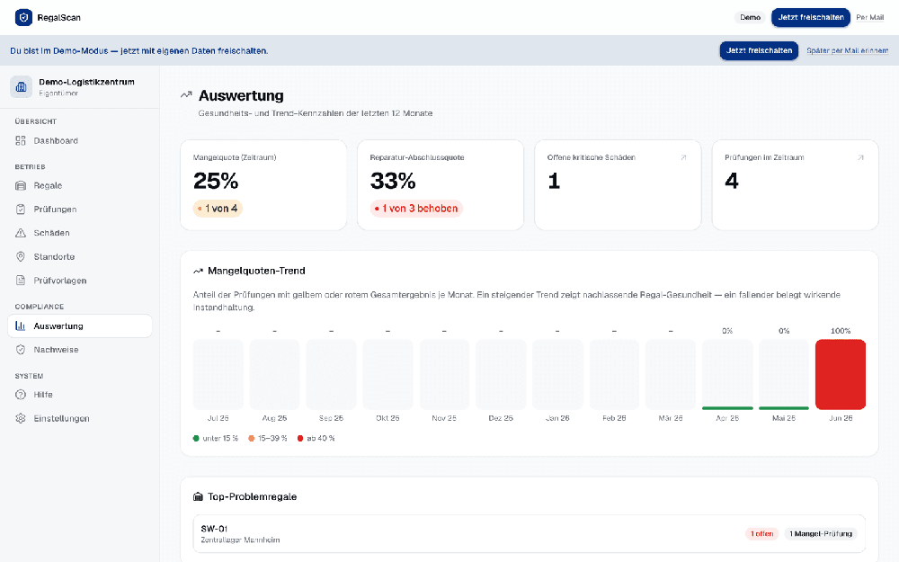899x562 pixels.
Task: Click Später per Mail erinnern link
Action: point(848,50)
